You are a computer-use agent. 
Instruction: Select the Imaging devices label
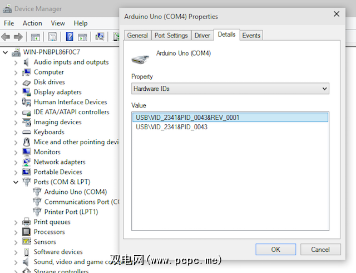click(x=58, y=122)
